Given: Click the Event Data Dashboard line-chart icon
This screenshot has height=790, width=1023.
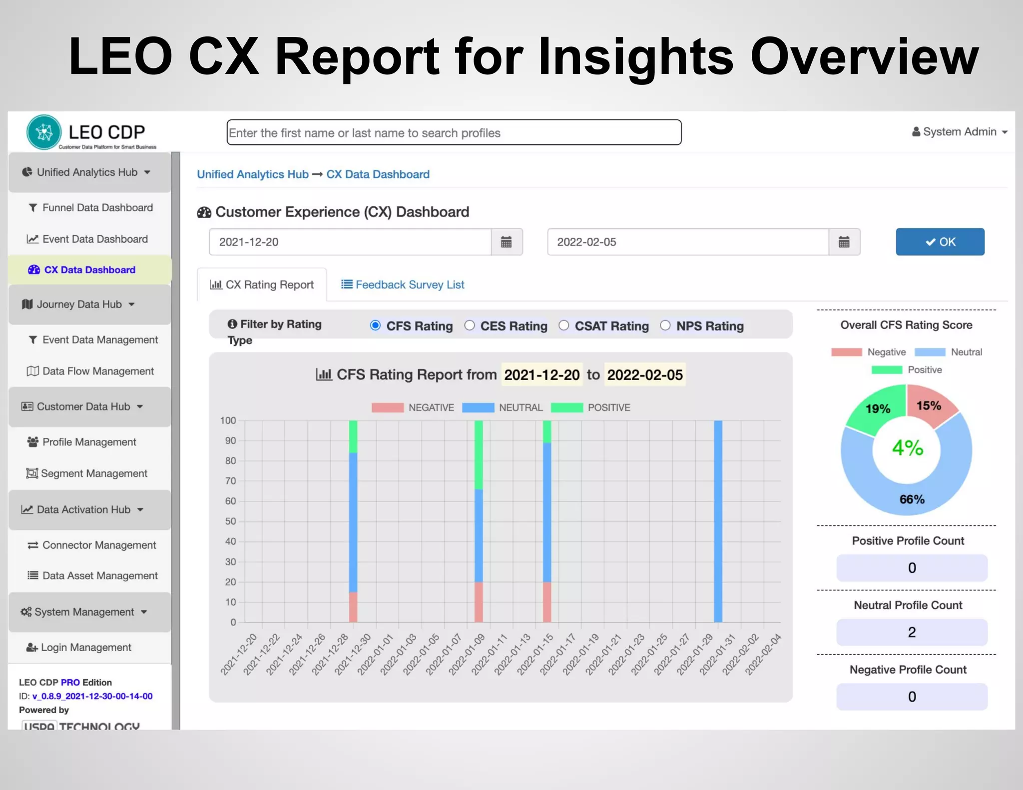Looking at the screenshot, I should 32,239.
